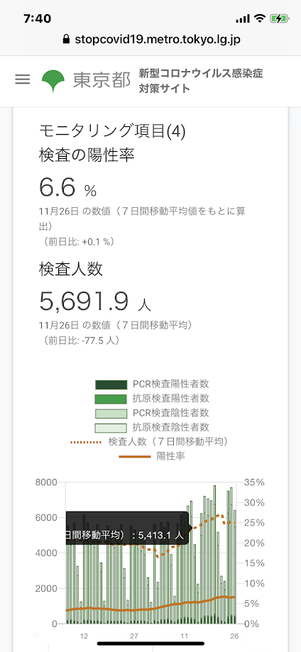Toggle 検査人数 dotted moving-average legend
This screenshot has width=301, height=652.
tap(153, 441)
